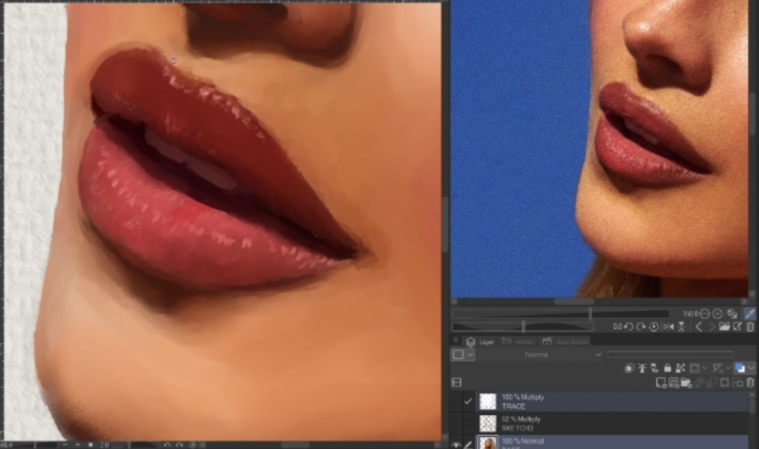Zoom out the canvas from status bar

[x=65, y=444]
